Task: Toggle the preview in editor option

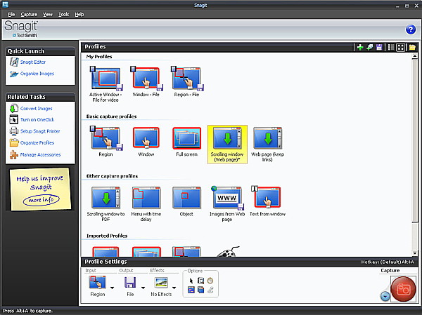Action: click(x=200, y=281)
